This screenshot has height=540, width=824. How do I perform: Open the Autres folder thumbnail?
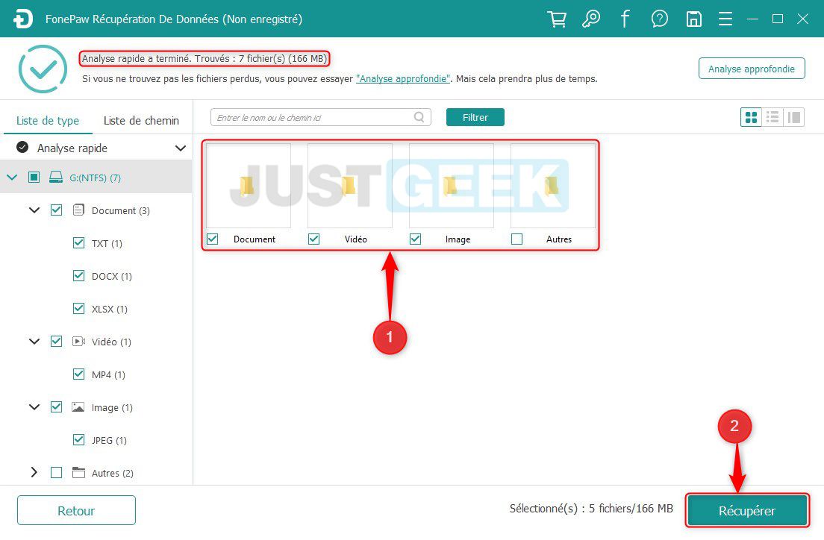(x=553, y=186)
